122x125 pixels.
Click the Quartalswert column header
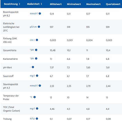coord(113,4)
